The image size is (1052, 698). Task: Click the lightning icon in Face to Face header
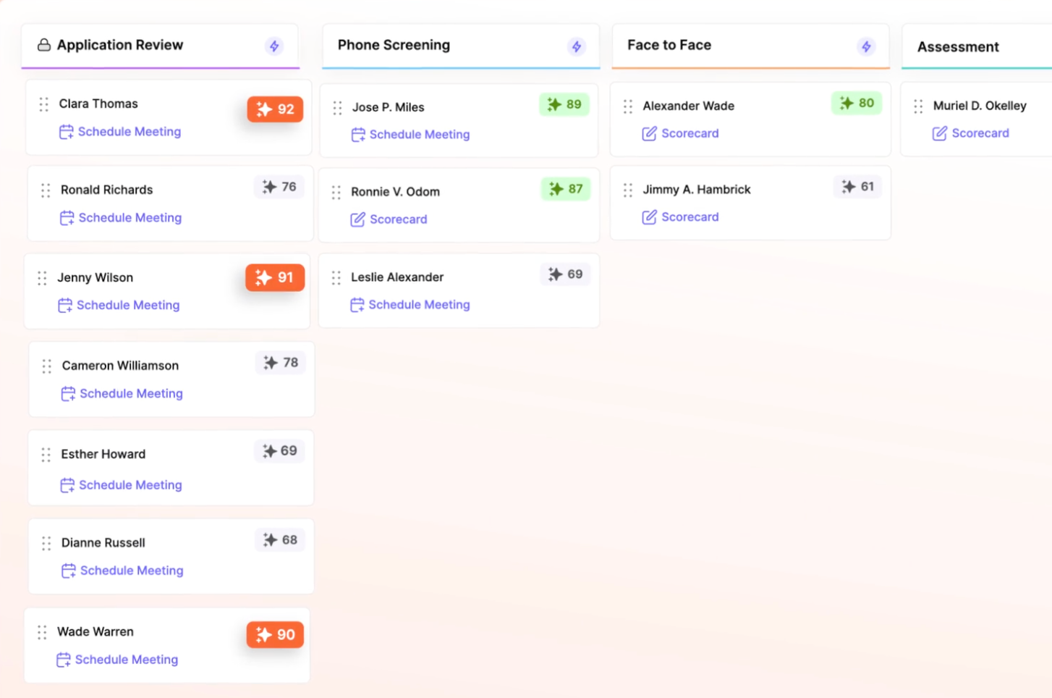tap(866, 46)
